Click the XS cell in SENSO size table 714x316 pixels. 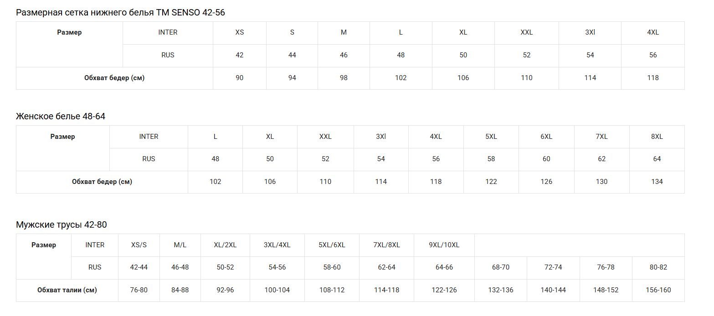coord(240,32)
